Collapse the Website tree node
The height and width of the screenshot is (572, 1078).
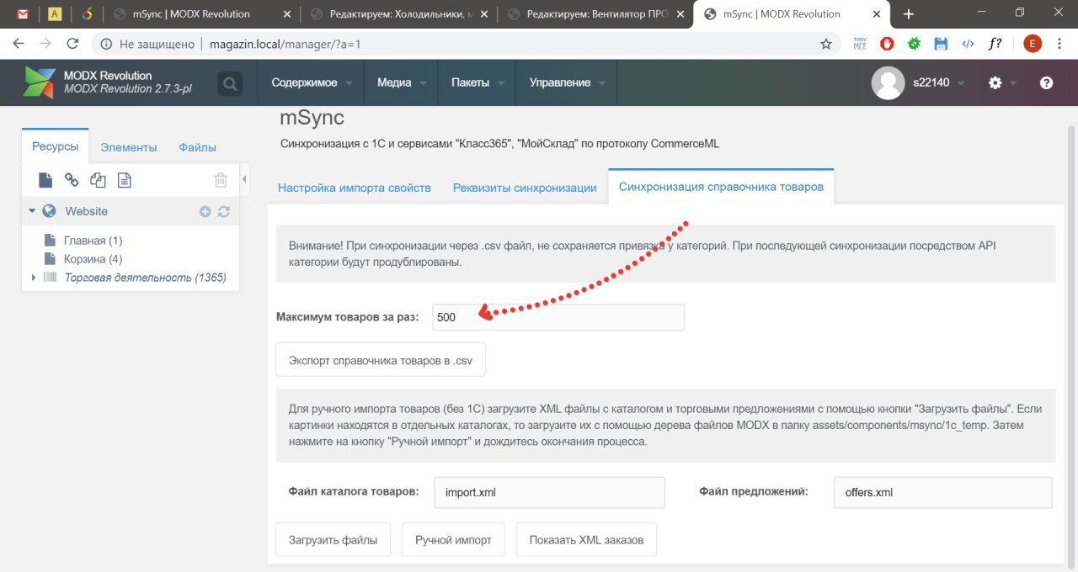click(x=32, y=211)
